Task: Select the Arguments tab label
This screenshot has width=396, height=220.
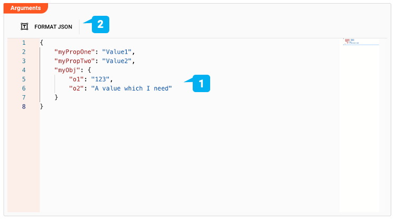Action: point(25,8)
